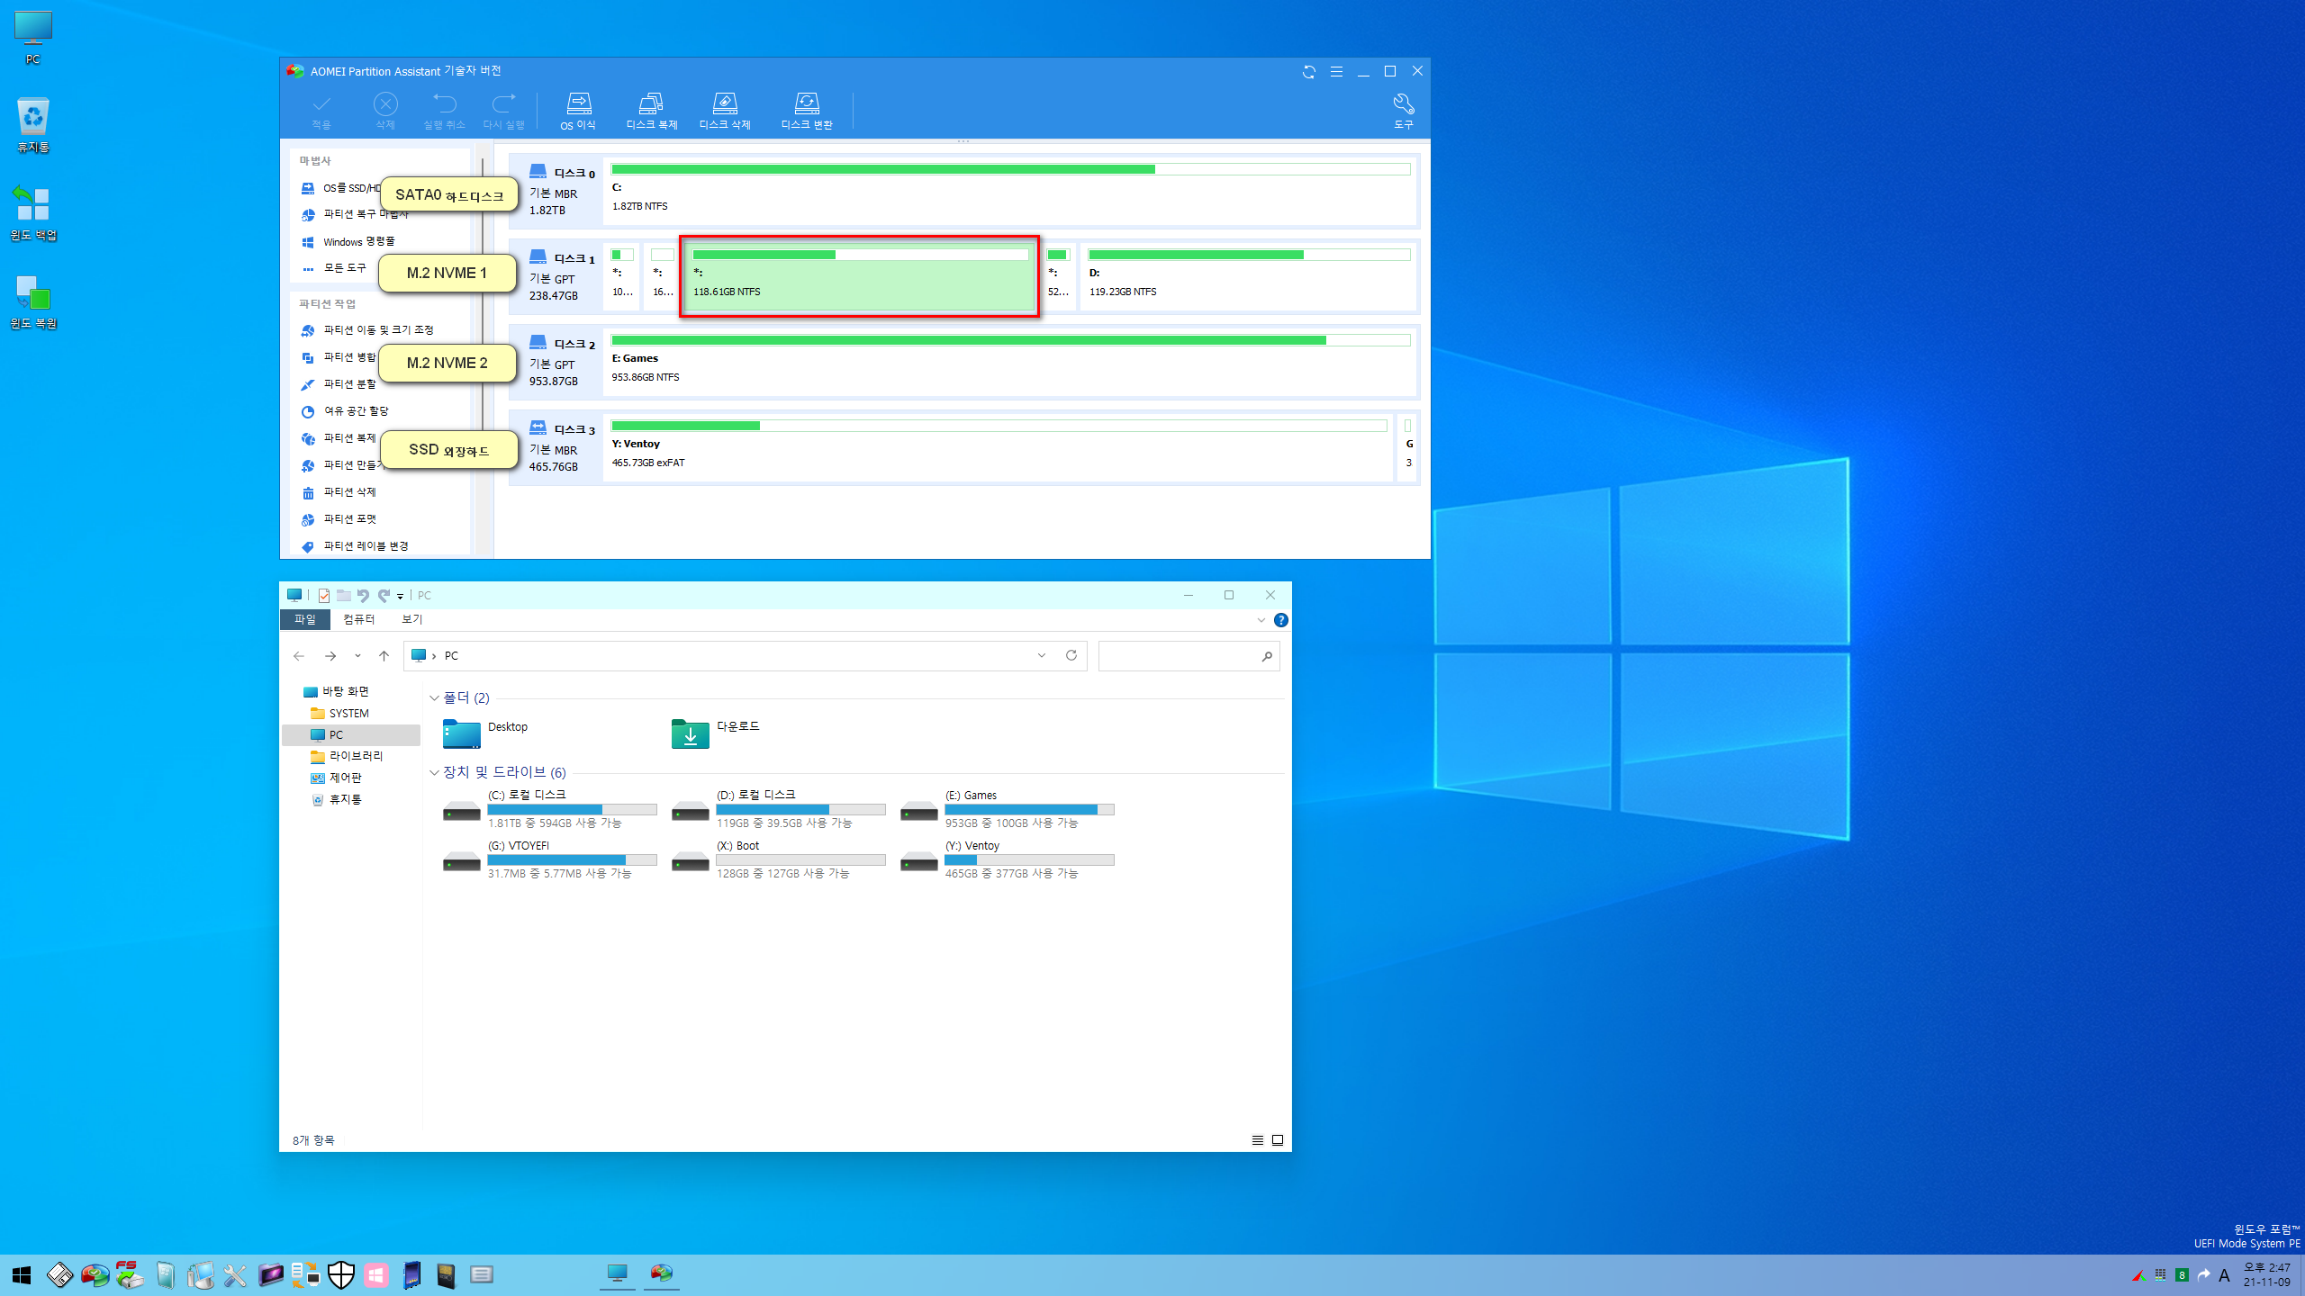Viewport: 2305px width, 1296px height.
Task: Click the 삭제 (Discard) X icon
Action: click(x=385, y=111)
